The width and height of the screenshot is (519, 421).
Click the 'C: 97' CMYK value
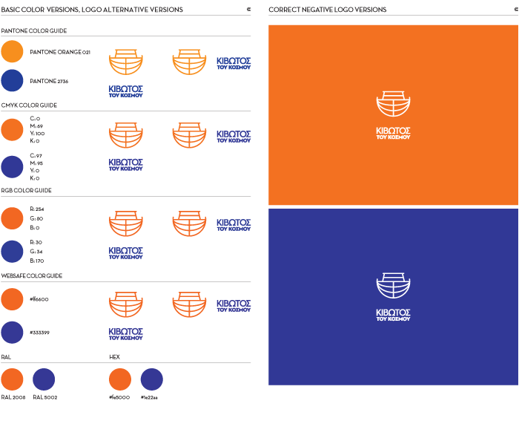pyautogui.click(x=36, y=155)
